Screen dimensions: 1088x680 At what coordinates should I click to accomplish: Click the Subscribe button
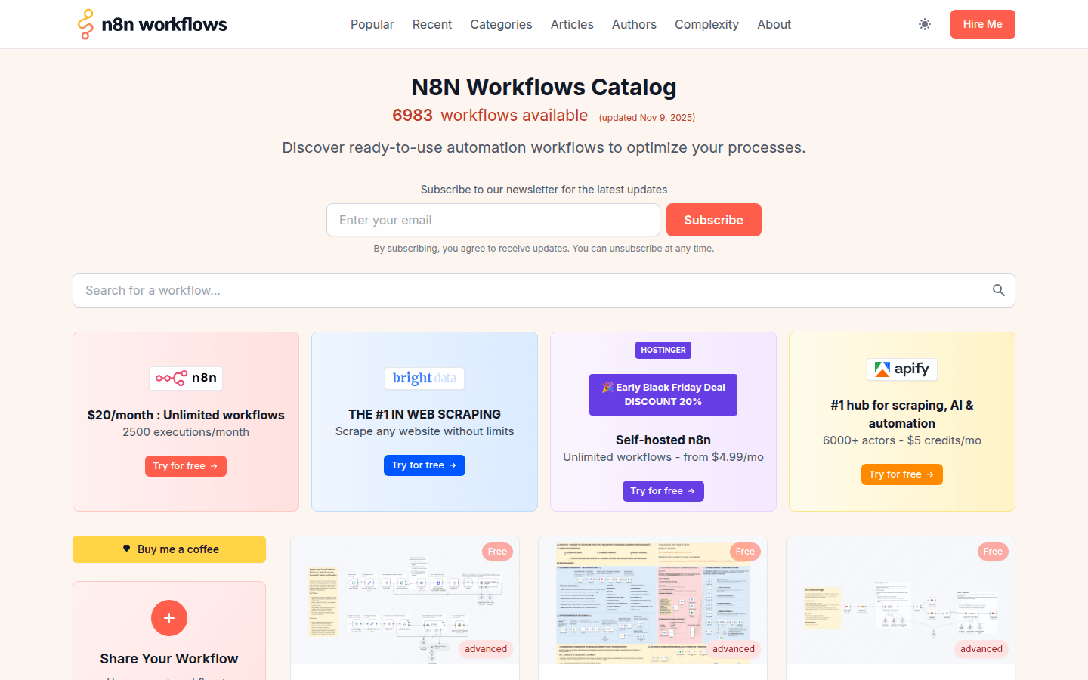713,220
